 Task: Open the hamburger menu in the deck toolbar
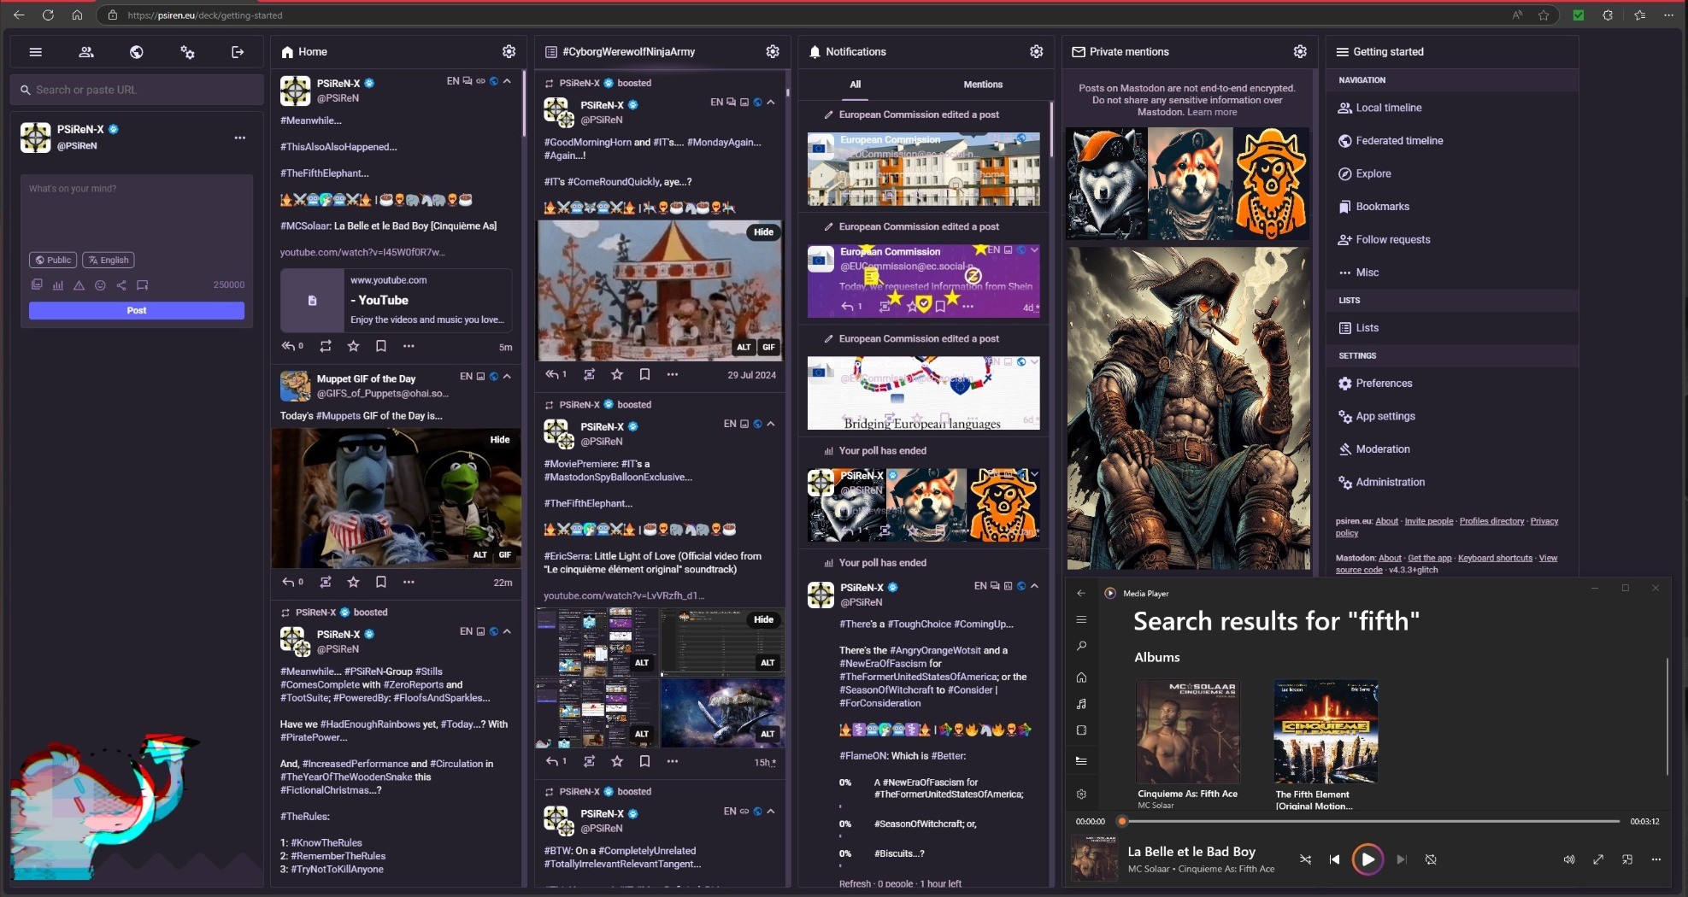click(x=36, y=52)
